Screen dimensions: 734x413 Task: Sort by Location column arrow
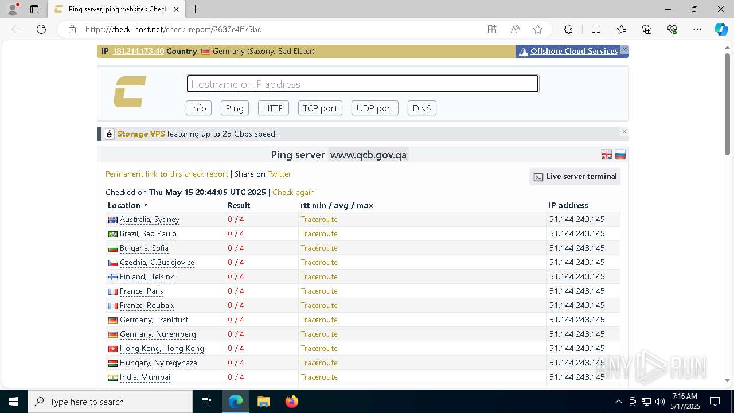[x=146, y=205]
